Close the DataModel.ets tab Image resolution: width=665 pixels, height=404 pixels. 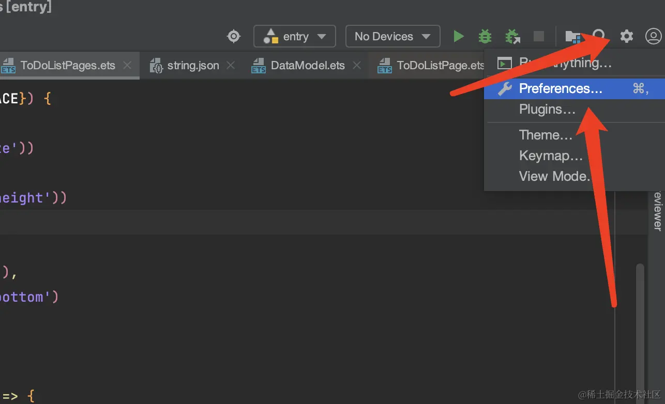point(356,66)
